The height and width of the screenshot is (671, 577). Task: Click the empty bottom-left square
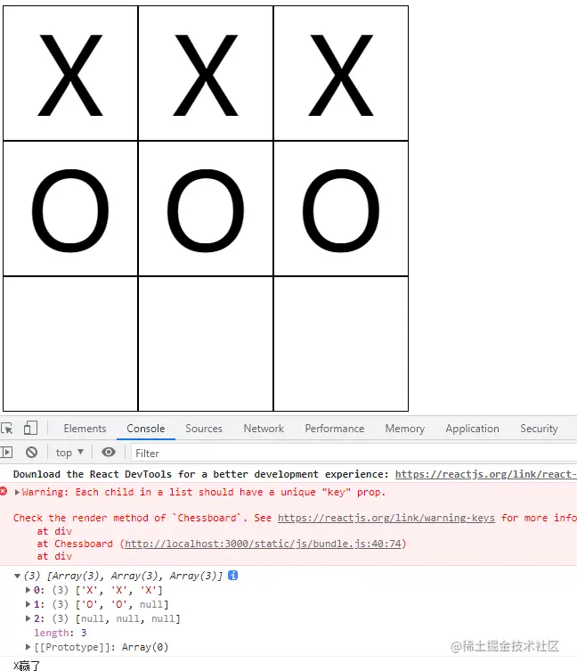coord(70,344)
